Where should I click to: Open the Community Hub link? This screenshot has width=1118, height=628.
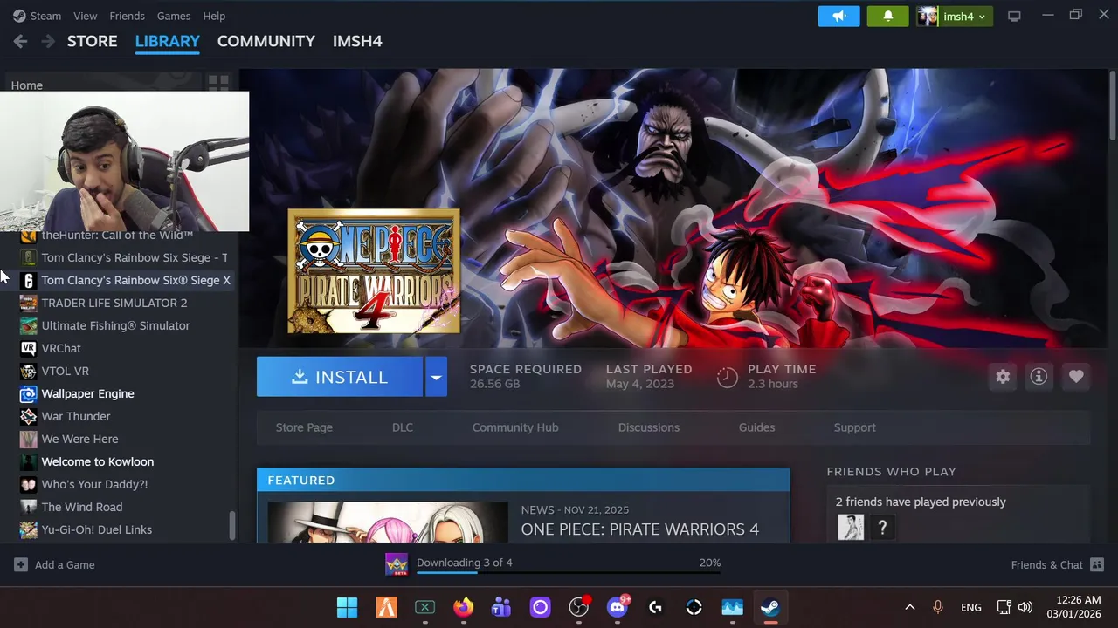pos(515,427)
